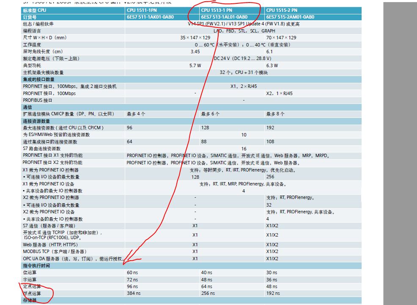Click the CPU 1515-2 PN column header
417x305 pixels.
pos(282,10)
